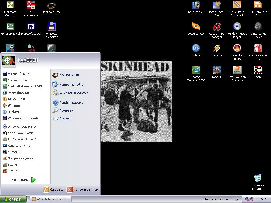
Task: Switch to ACD Photo Editor v3.1 taskbar button
Action: [51, 199]
